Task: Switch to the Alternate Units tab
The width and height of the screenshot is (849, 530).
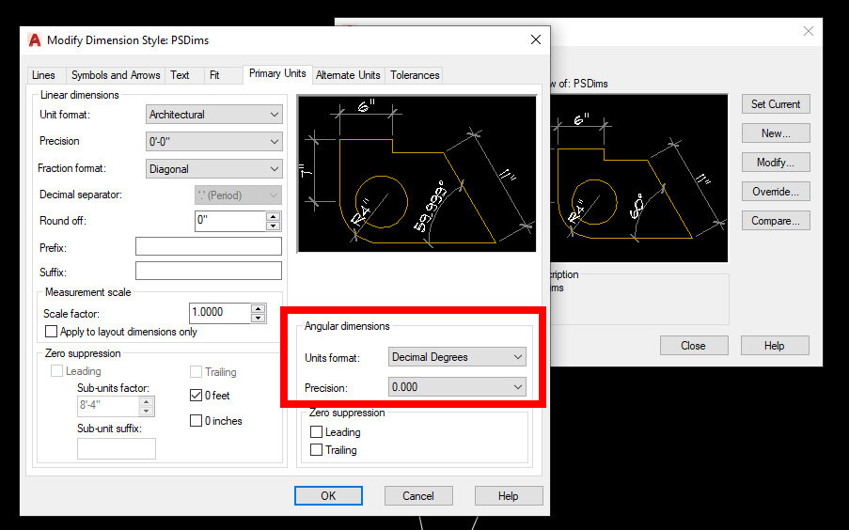Action: (x=348, y=75)
